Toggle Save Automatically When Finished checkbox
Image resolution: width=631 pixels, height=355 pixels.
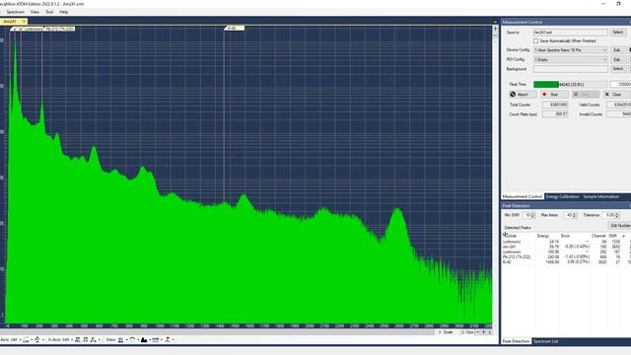535,41
